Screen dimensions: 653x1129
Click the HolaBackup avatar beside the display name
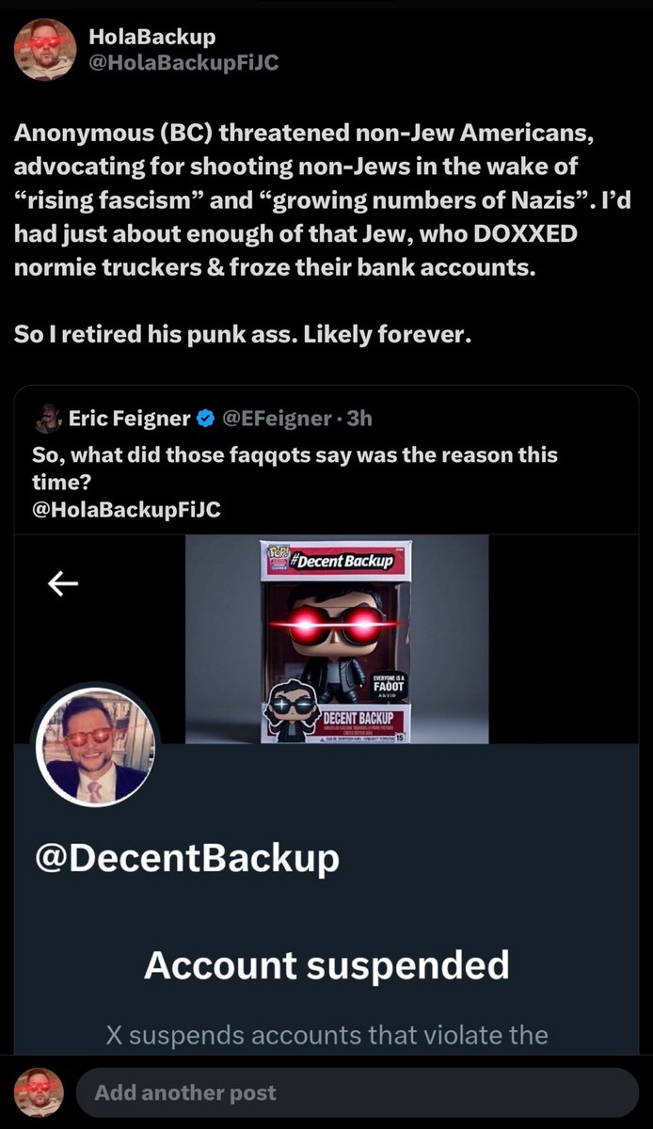pos(44,48)
